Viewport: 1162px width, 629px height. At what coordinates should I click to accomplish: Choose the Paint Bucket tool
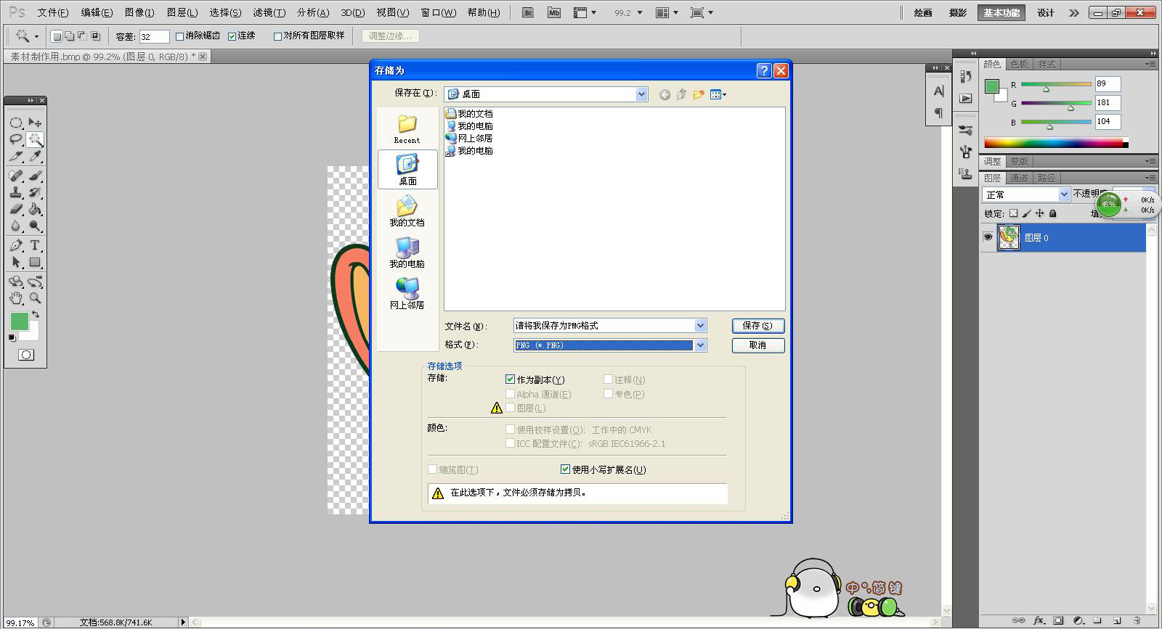[x=35, y=210]
